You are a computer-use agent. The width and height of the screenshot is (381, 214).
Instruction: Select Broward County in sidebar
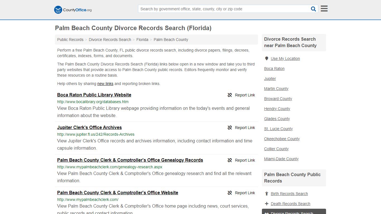point(278,99)
